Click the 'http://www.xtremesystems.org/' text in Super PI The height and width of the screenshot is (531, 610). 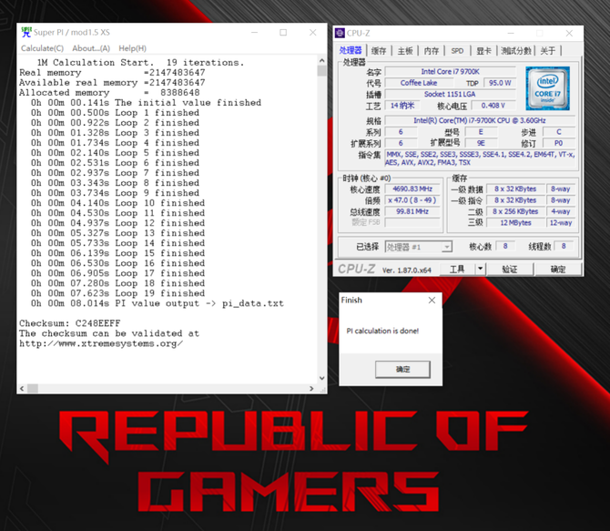(x=101, y=343)
